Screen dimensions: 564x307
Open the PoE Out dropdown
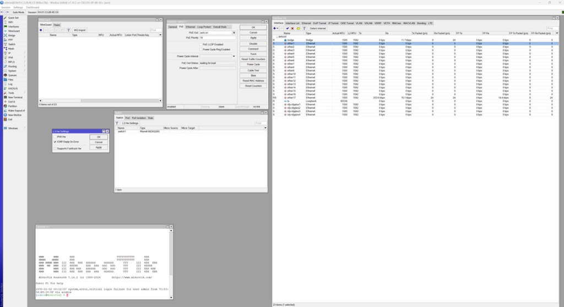(x=234, y=33)
